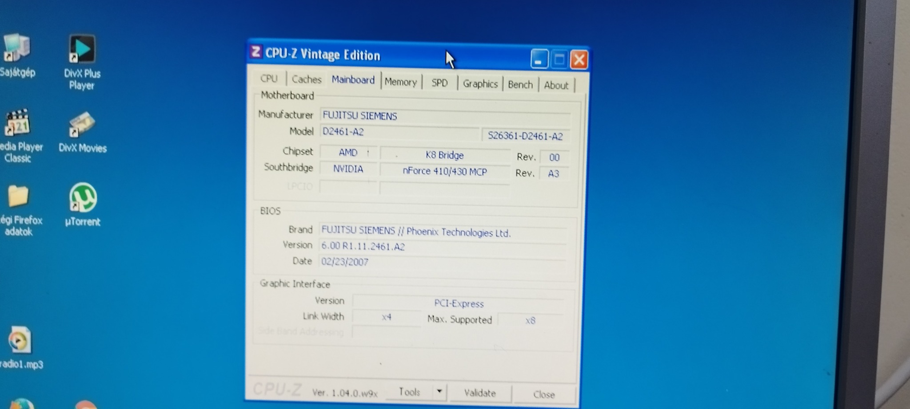Click the AMD chipset vendor value

pos(348,153)
